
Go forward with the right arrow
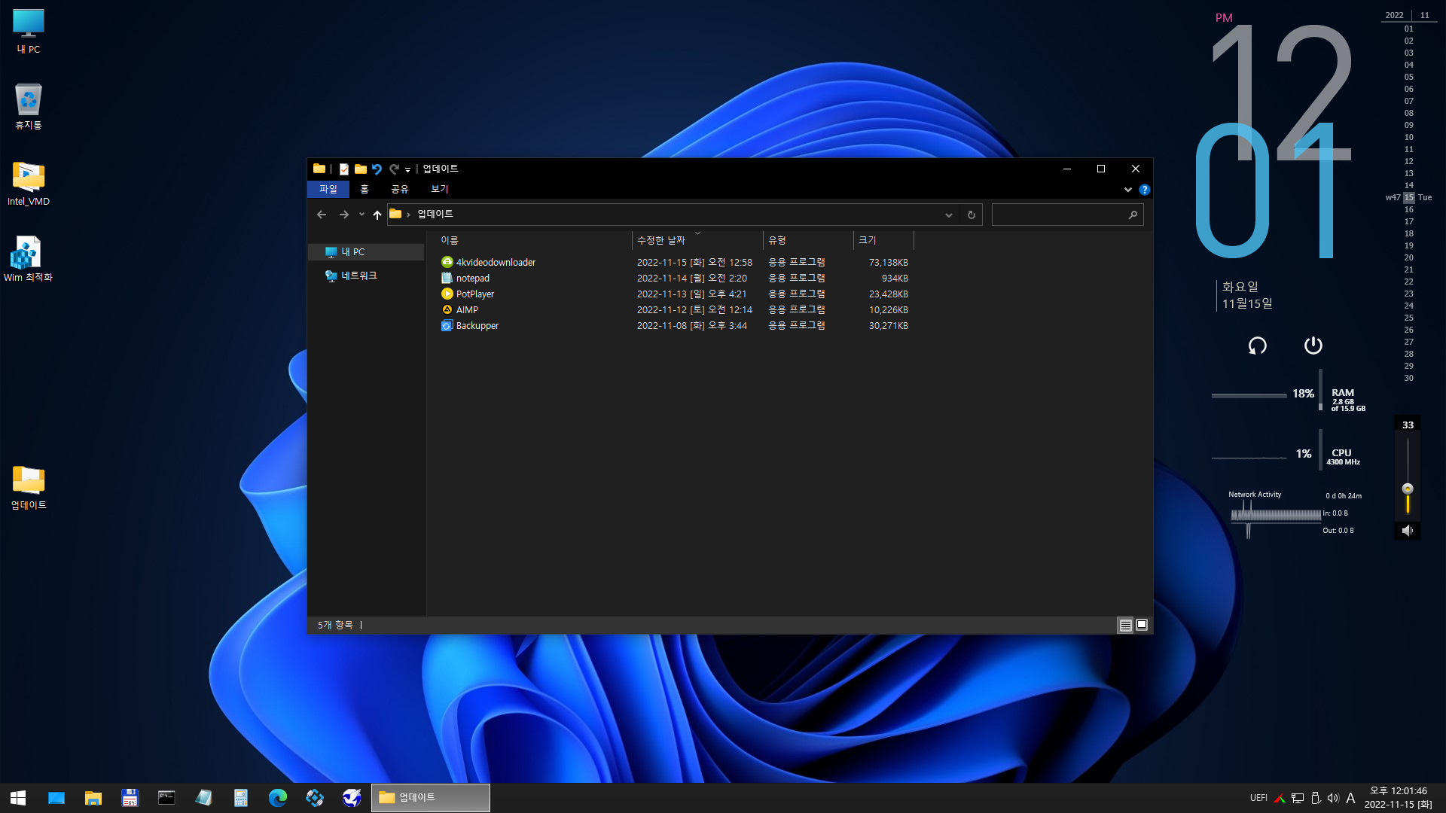[x=344, y=215]
